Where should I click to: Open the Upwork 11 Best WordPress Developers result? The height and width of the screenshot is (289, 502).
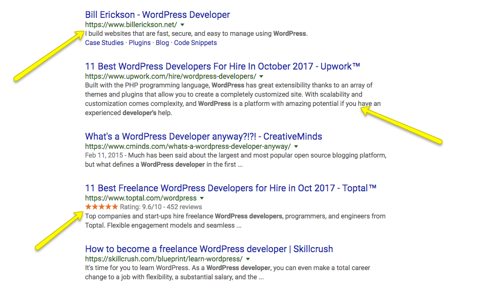coord(222,66)
